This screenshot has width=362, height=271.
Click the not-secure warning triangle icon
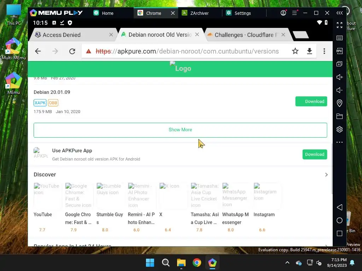(x=88, y=51)
